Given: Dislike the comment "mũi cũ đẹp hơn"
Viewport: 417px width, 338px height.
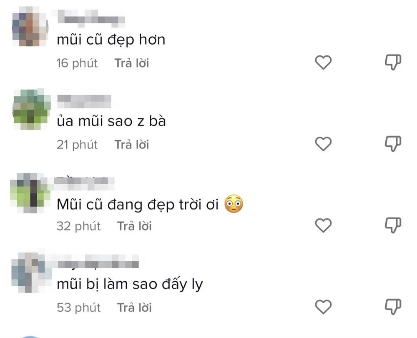Looking at the screenshot, I should pyautogui.click(x=392, y=62).
